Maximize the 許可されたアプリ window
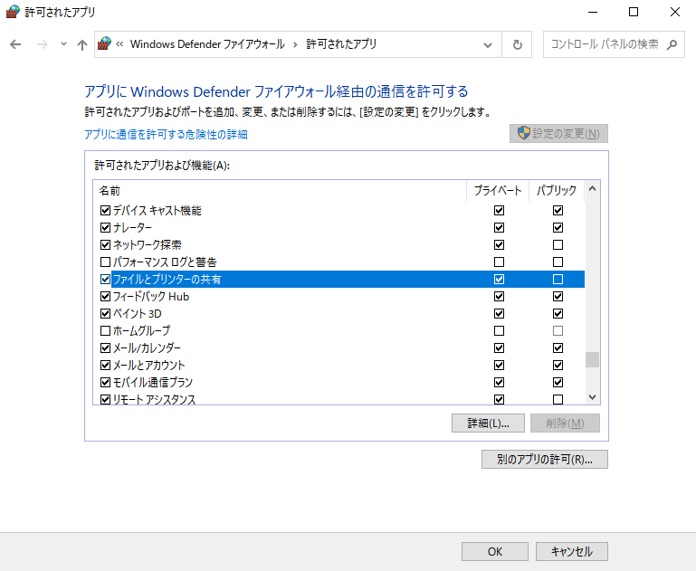The height and width of the screenshot is (571, 696). coord(634,12)
